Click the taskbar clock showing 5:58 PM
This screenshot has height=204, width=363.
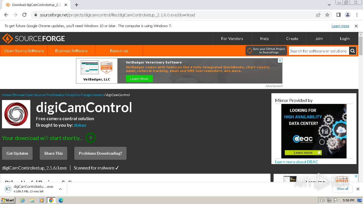pos(348,200)
